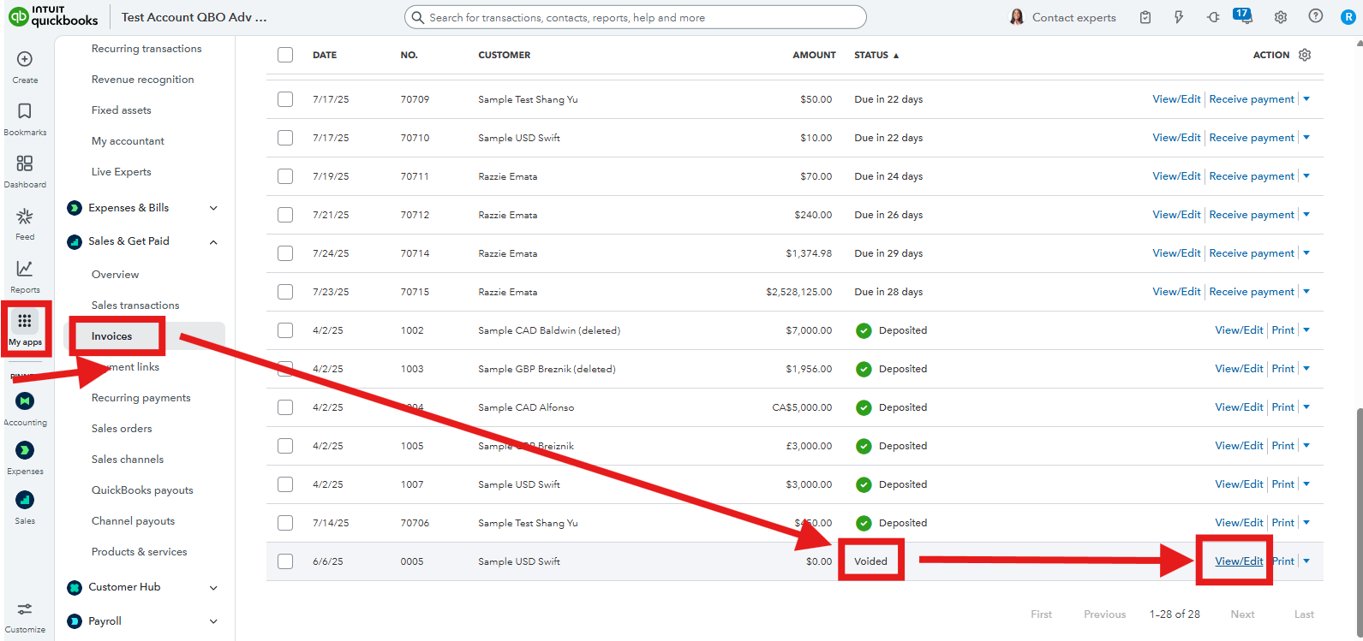Image resolution: width=1363 pixels, height=641 pixels.
Task: Select checkbox for invoice 70712
Action: (285, 215)
